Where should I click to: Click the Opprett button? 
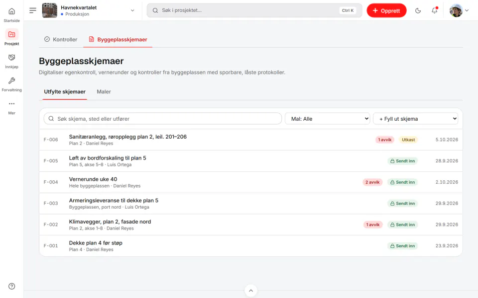pos(386,10)
